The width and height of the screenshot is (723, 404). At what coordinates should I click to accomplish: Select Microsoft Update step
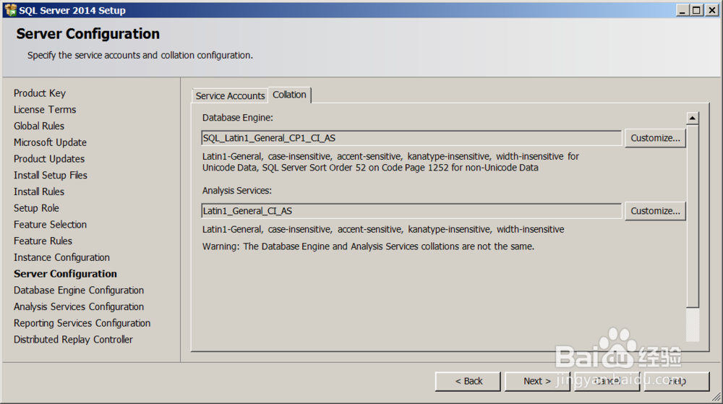click(x=50, y=142)
